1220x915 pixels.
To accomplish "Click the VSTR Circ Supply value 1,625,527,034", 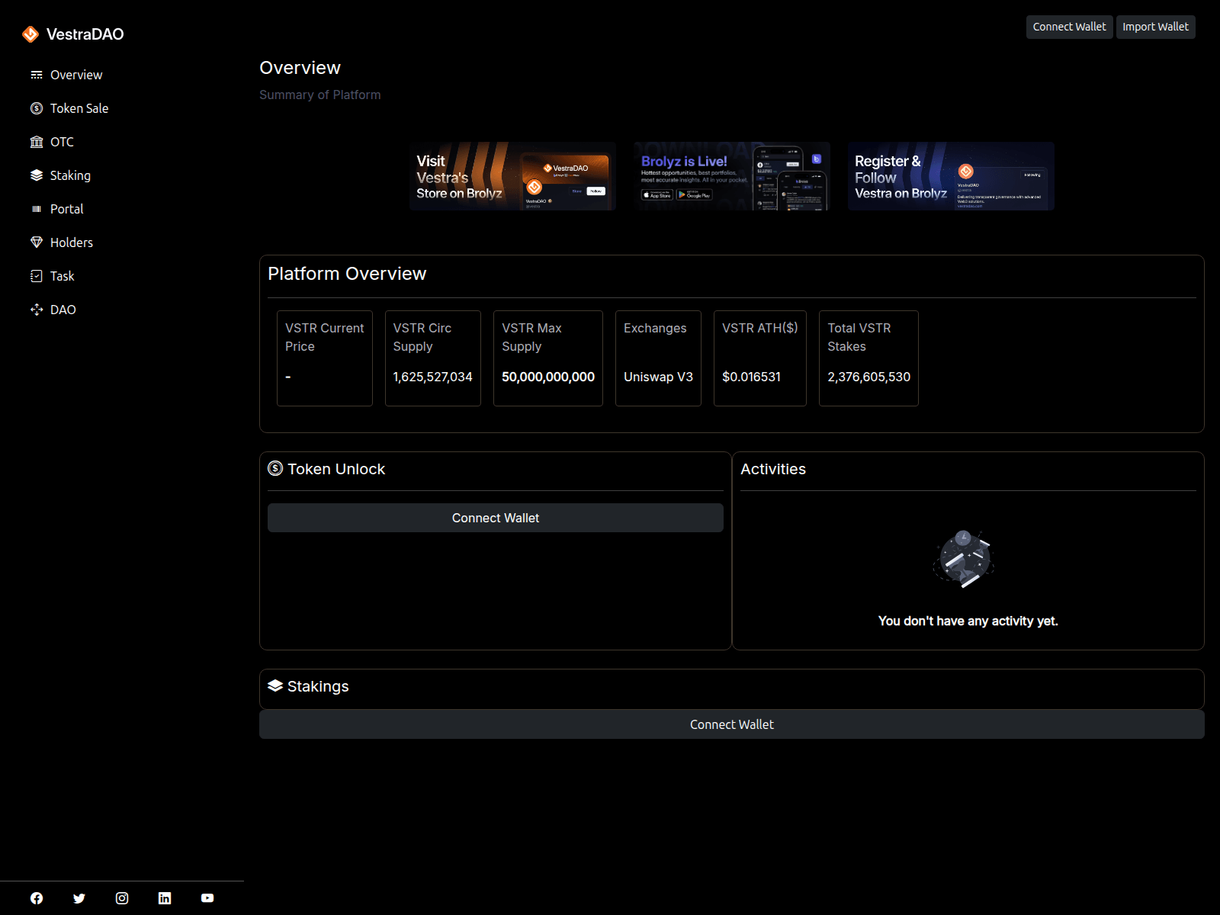I will (x=433, y=377).
